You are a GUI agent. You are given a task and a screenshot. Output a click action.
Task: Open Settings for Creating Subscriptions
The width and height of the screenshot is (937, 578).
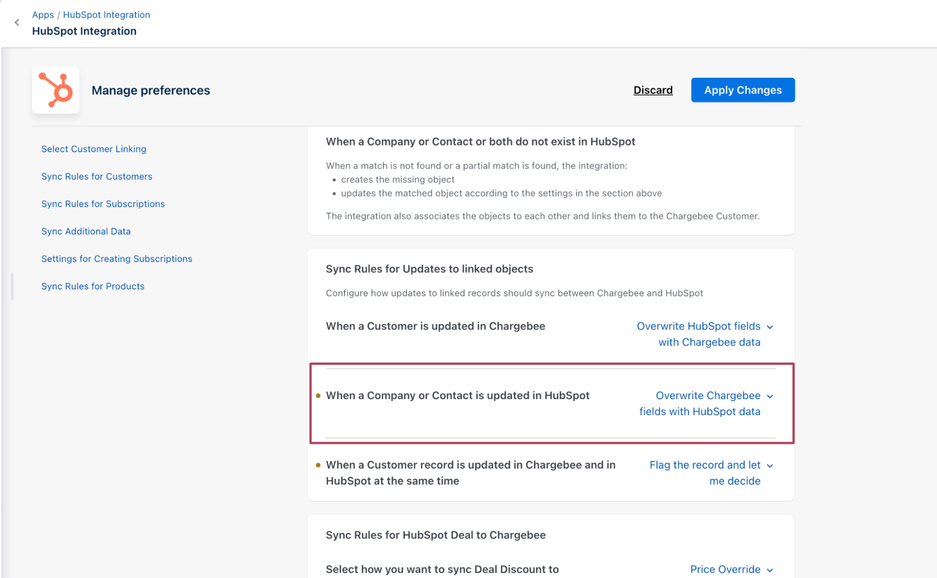click(117, 259)
